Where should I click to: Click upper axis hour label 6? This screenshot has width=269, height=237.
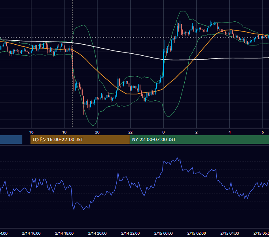point(263,132)
